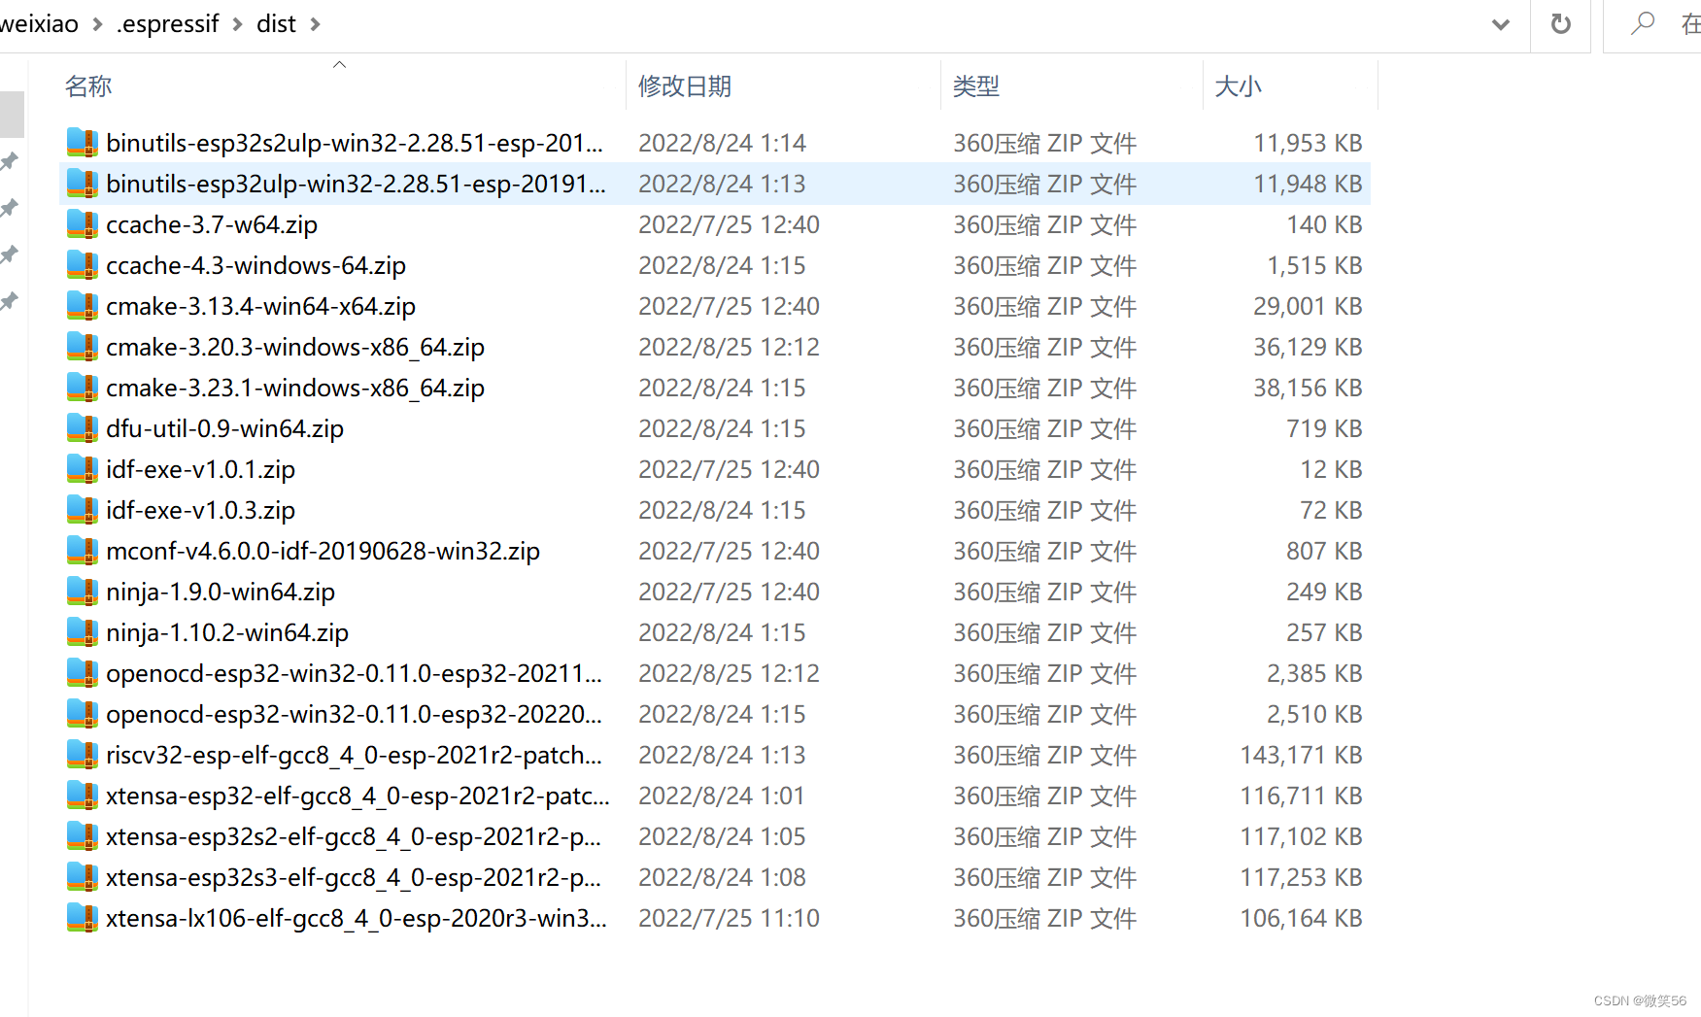Select file idf-exe-v1.0.1.zip
The width and height of the screenshot is (1701, 1017).
pyautogui.click(x=200, y=469)
